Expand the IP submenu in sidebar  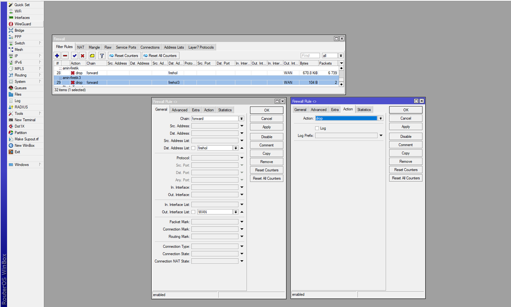(40, 56)
